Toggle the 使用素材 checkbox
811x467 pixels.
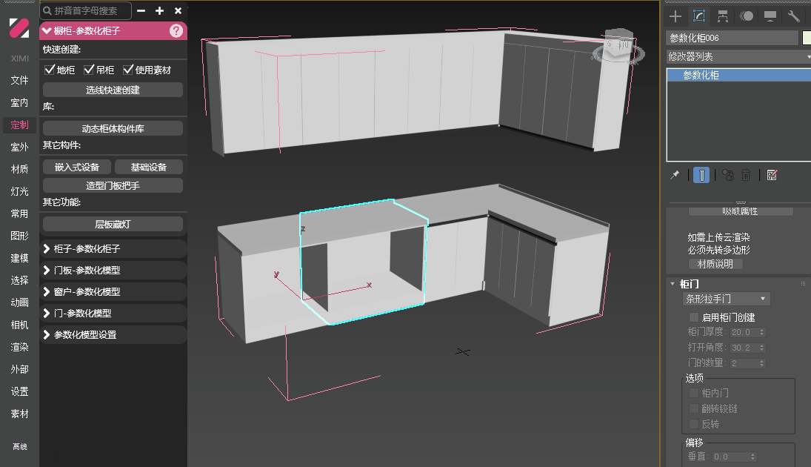coord(128,70)
